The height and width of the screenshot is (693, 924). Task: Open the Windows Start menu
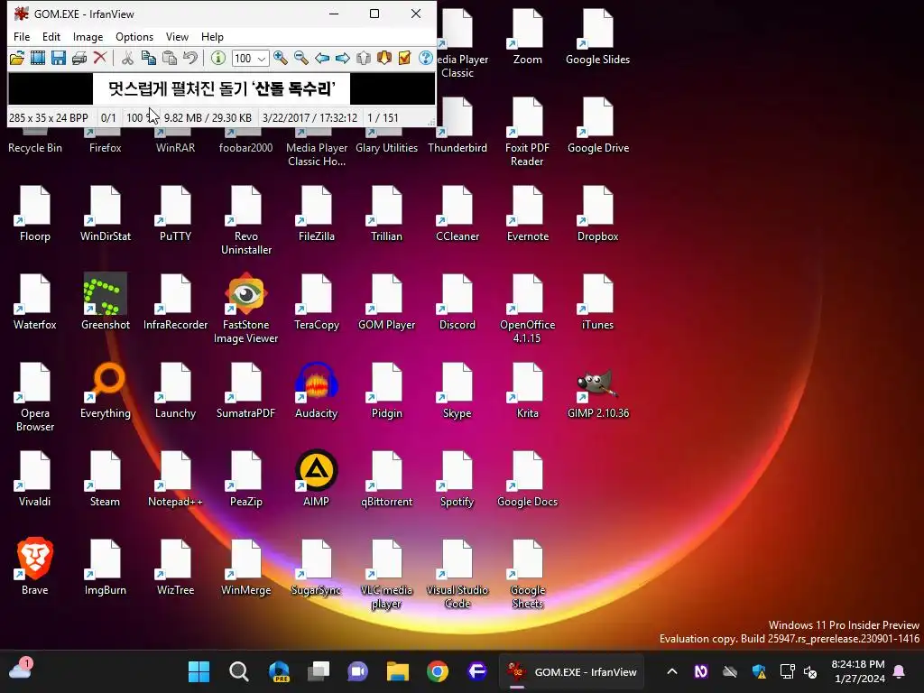tap(199, 671)
